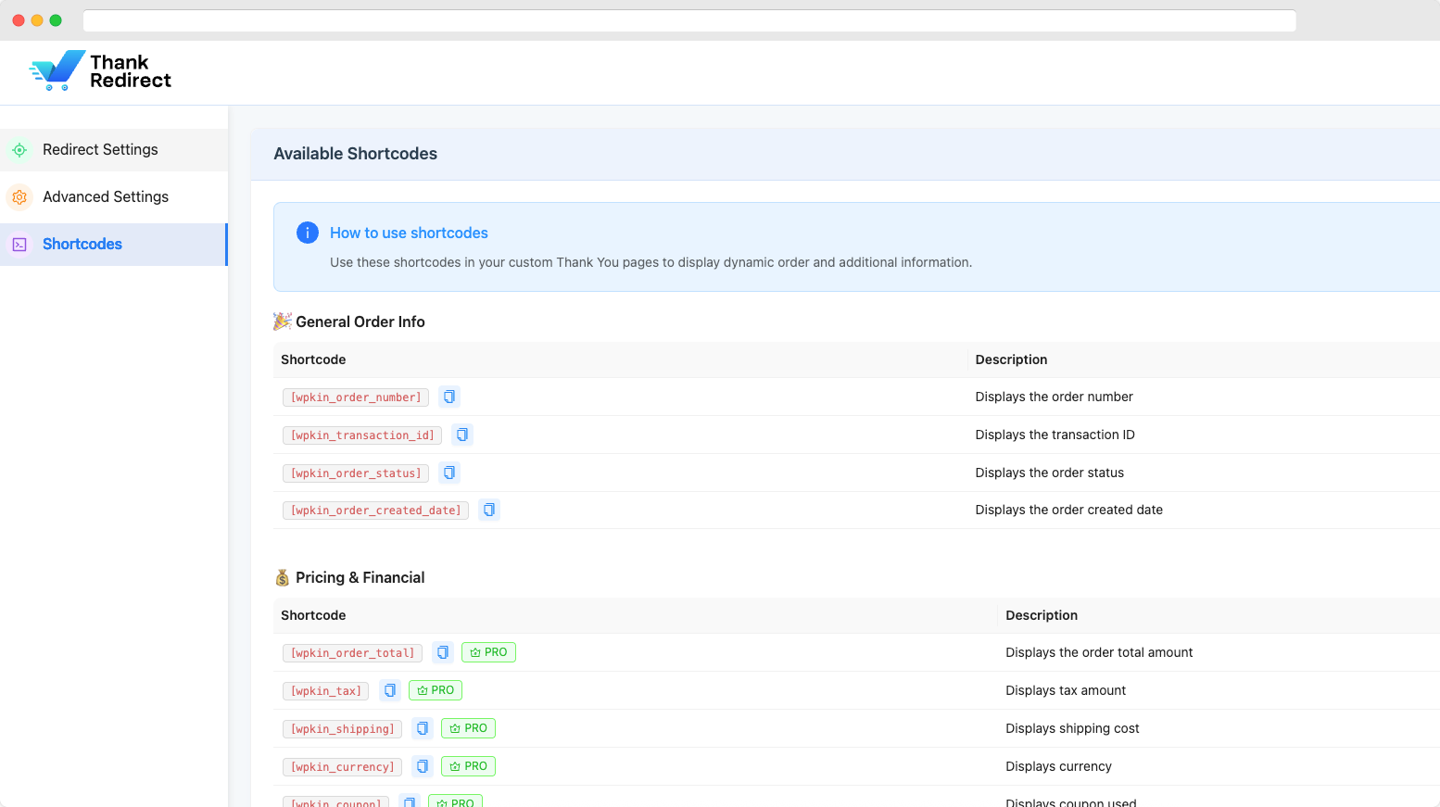This screenshot has height=807, width=1440.
Task: Copy the wpkin_order_created_date shortcode
Action: pyautogui.click(x=489, y=510)
